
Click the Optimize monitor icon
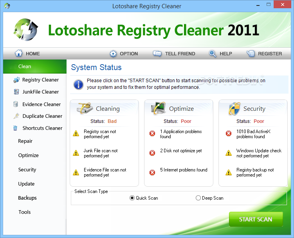tap(159, 108)
